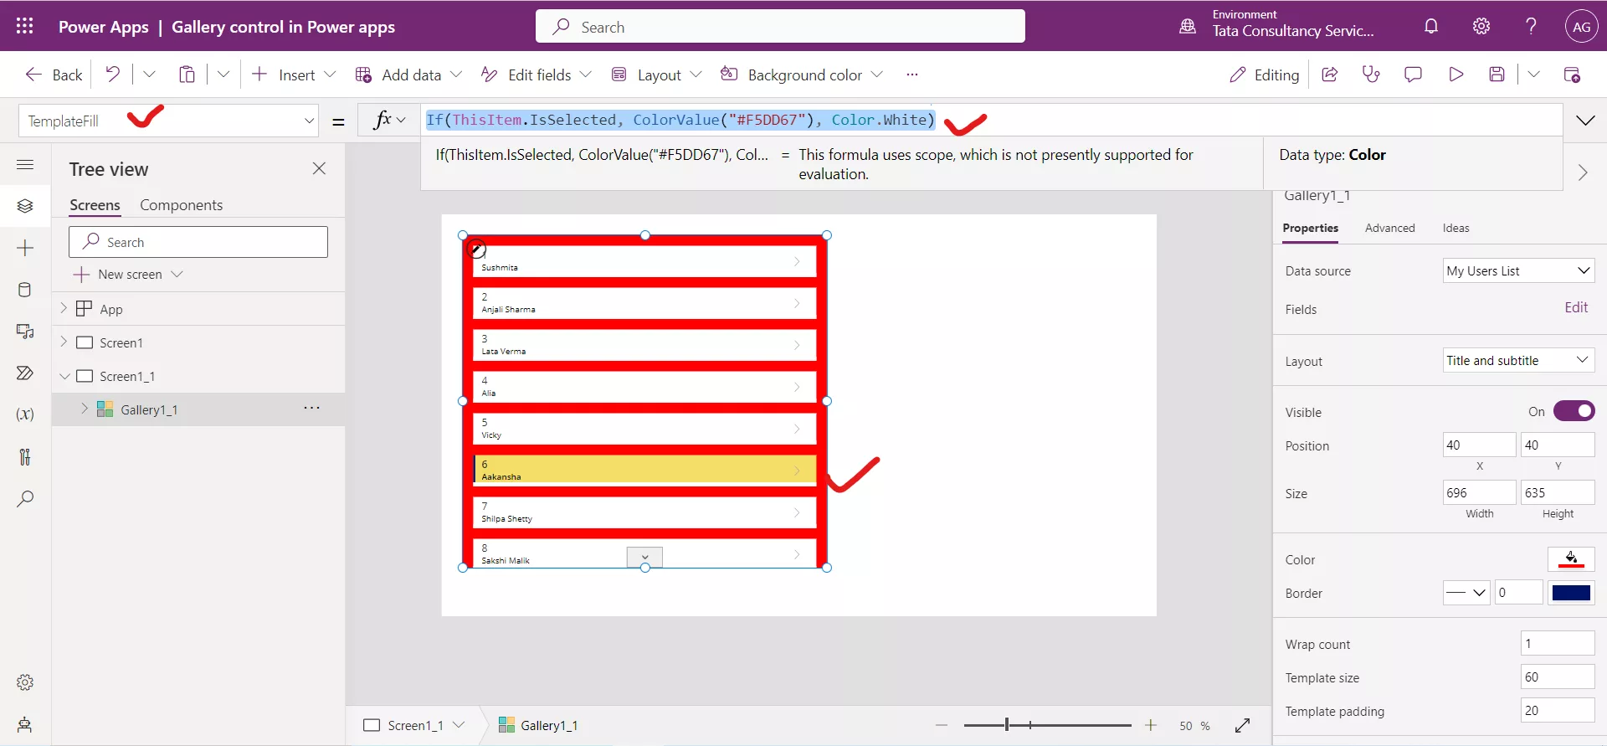Switch to the Screens tab
Screen dimensions: 1607x746
pyautogui.click(x=95, y=205)
